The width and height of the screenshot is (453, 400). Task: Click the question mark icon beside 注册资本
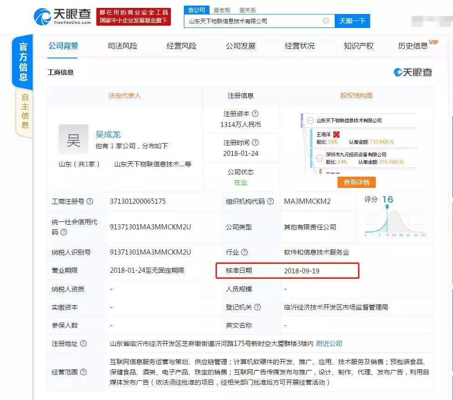255,113
